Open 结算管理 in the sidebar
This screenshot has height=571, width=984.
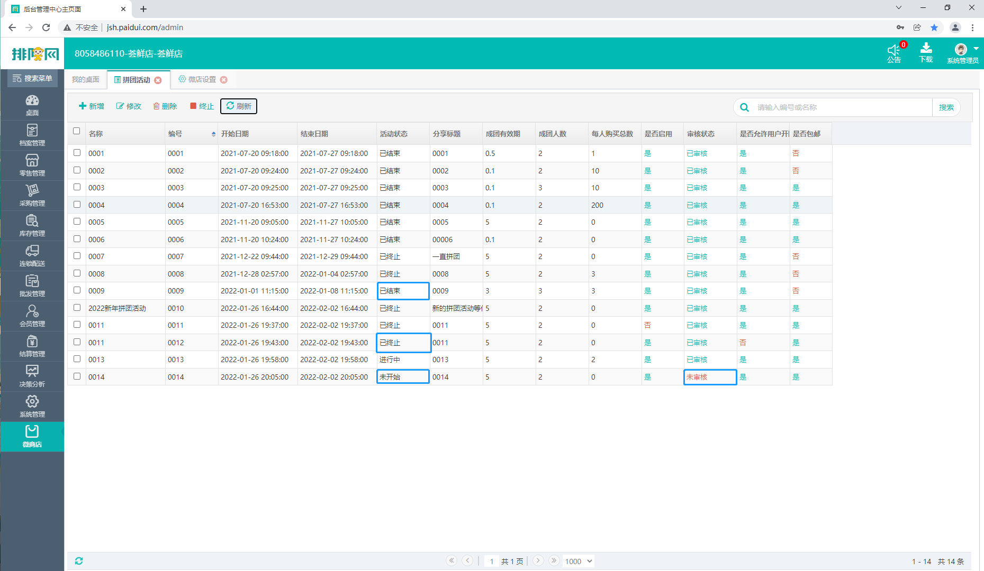tap(32, 346)
